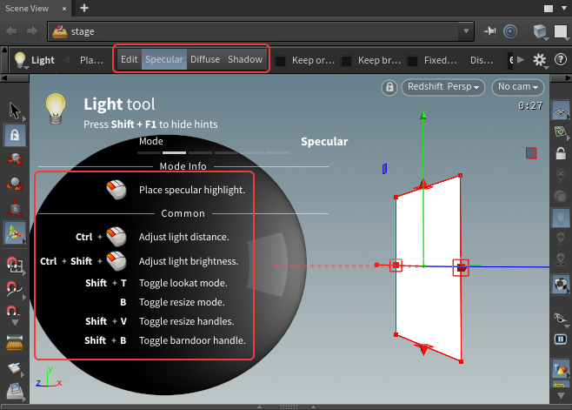Click the white background toggle square

point(561,31)
